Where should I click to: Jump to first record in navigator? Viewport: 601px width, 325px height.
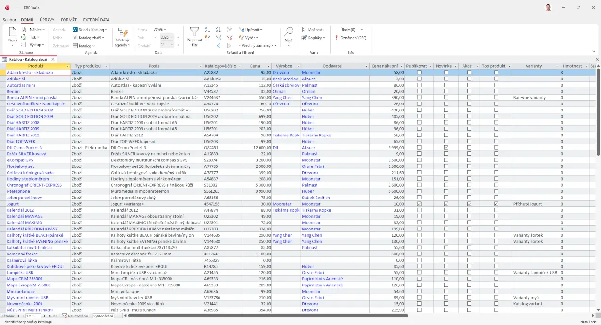[x=18, y=316]
